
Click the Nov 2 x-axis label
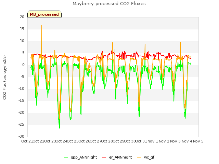(164, 141)
